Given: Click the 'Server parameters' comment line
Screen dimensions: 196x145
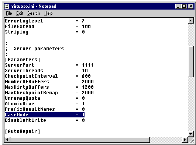Looking at the screenshot, I should tap(34, 49).
